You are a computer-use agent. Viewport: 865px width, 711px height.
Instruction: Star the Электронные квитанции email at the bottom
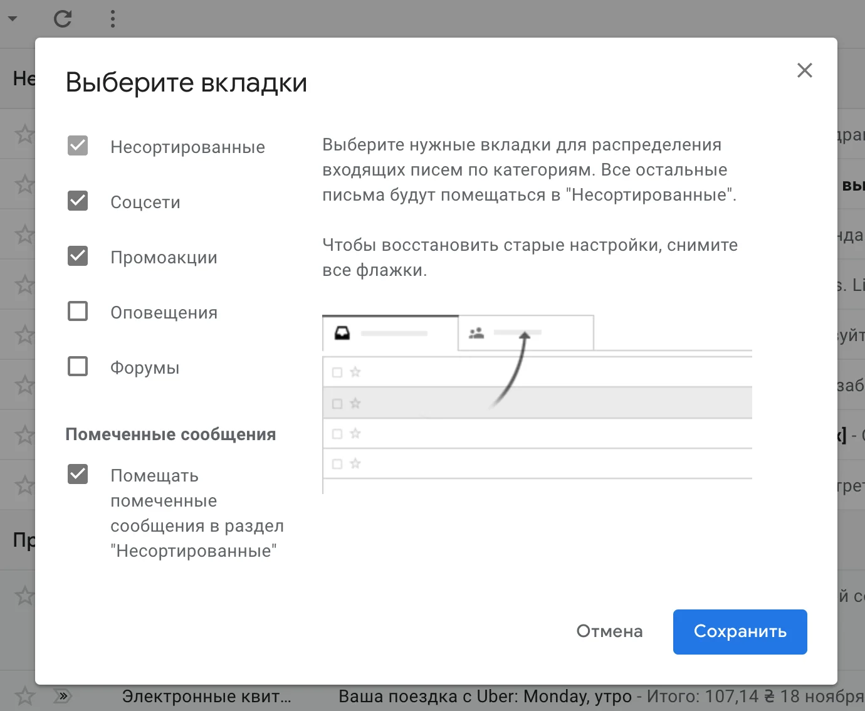24,696
